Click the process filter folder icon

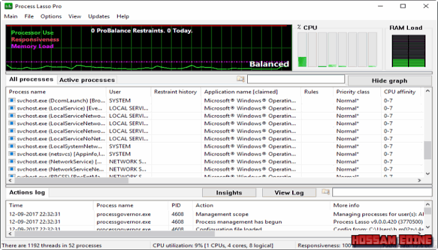click(240, 79)
